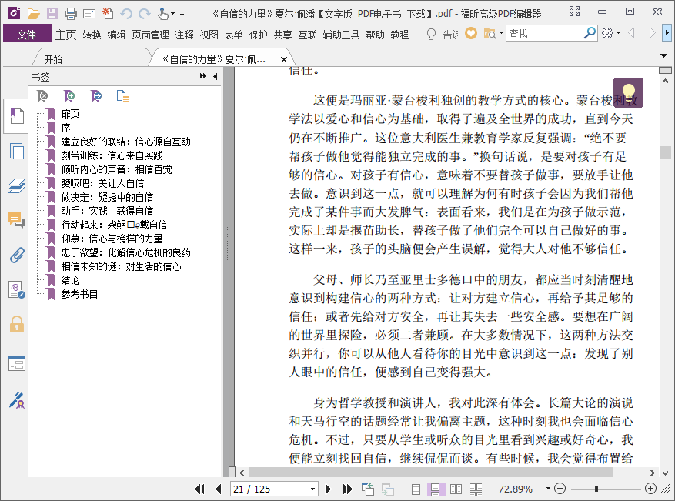675x501 pixels.
Task: Open the tab list dropdown arrow
Action: (663, 56)
